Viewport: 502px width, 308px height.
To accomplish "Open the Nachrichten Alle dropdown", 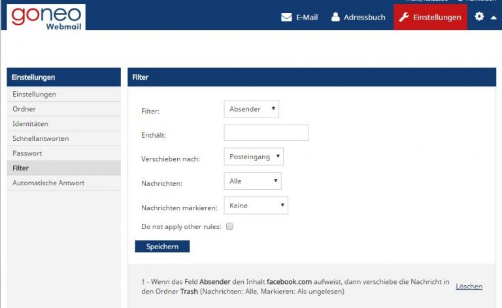I will point(252,181).
